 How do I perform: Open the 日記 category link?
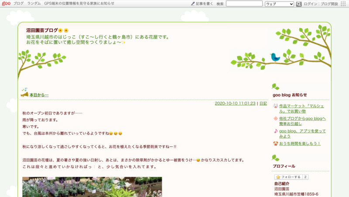click(263, 104)
